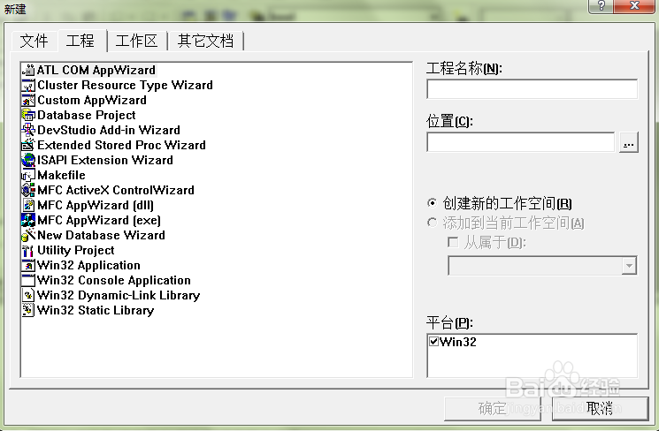
Task: Close the 新建 dialog
Action: [634, 6]
